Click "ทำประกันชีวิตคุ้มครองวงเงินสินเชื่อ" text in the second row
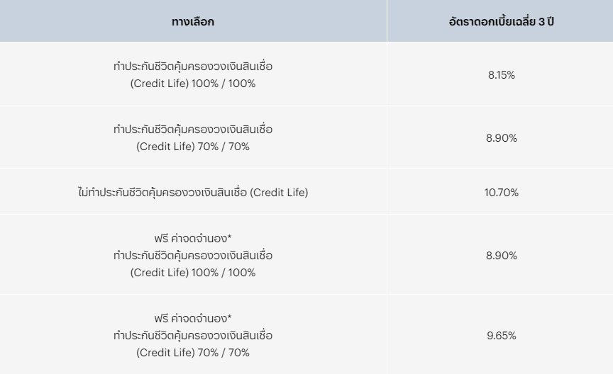613x374 pixels. (193, 130)
